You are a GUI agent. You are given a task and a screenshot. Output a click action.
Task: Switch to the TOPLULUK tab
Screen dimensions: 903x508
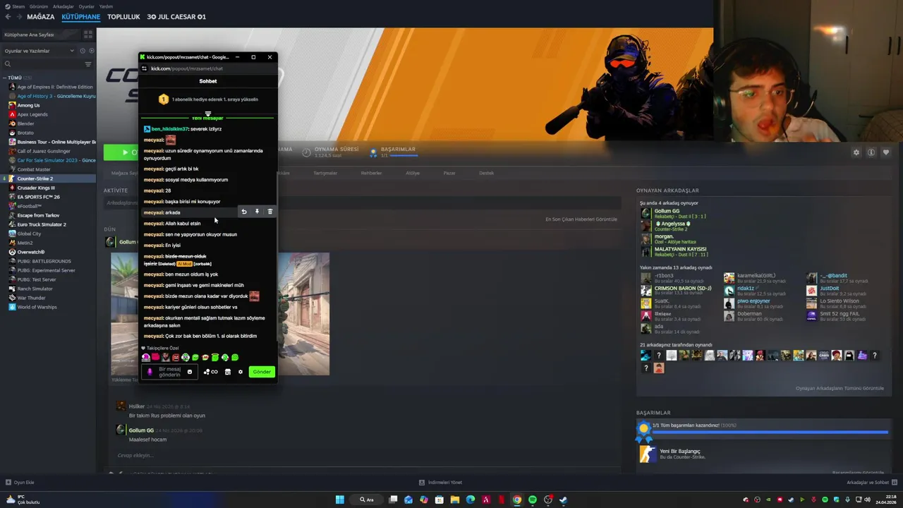point(123,16)
